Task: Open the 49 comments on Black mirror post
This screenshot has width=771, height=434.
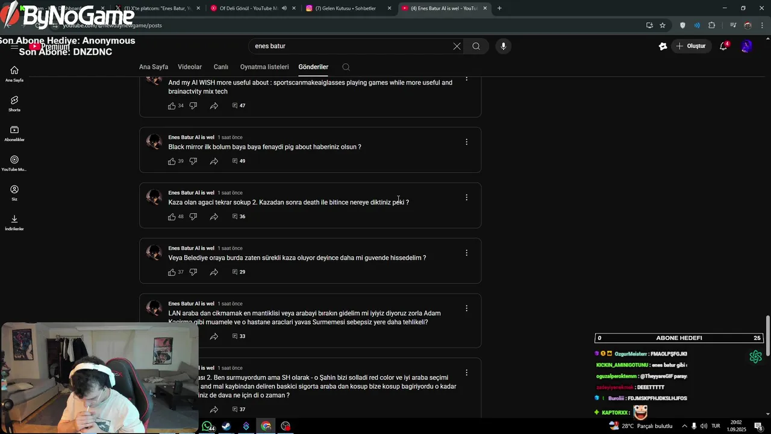Action: click(239, 161)
